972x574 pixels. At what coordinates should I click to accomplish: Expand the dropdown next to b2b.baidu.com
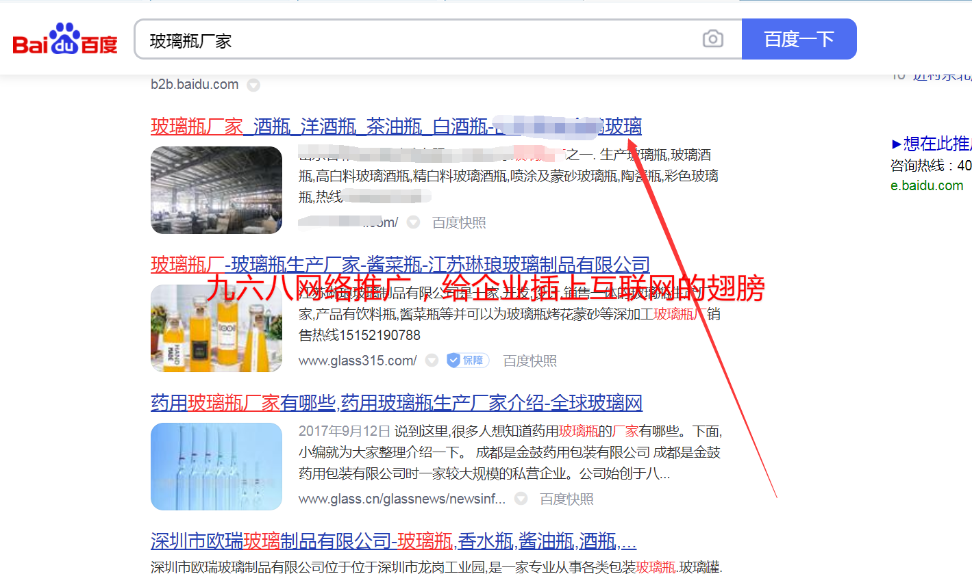pos(253,85)
